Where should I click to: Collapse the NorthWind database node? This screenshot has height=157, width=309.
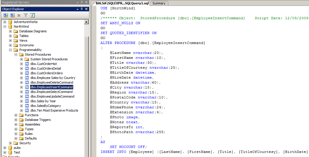point(5,27)
